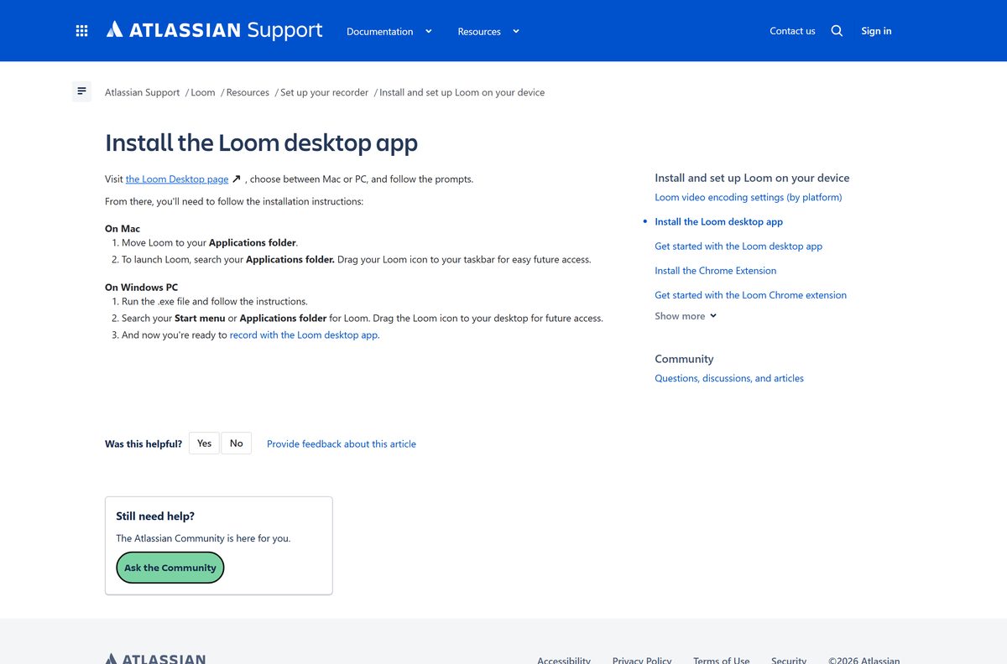Click the Community sidebar heading
The image size is (1007, 664).
point(684,359)
